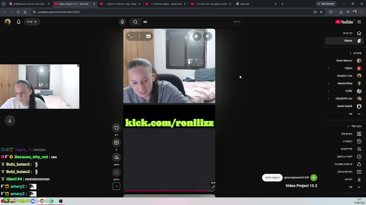Open היסטוריה history in sidebar
Image resolution: width=366 pixels, height=205 pixels.
(x=344, y=141)
